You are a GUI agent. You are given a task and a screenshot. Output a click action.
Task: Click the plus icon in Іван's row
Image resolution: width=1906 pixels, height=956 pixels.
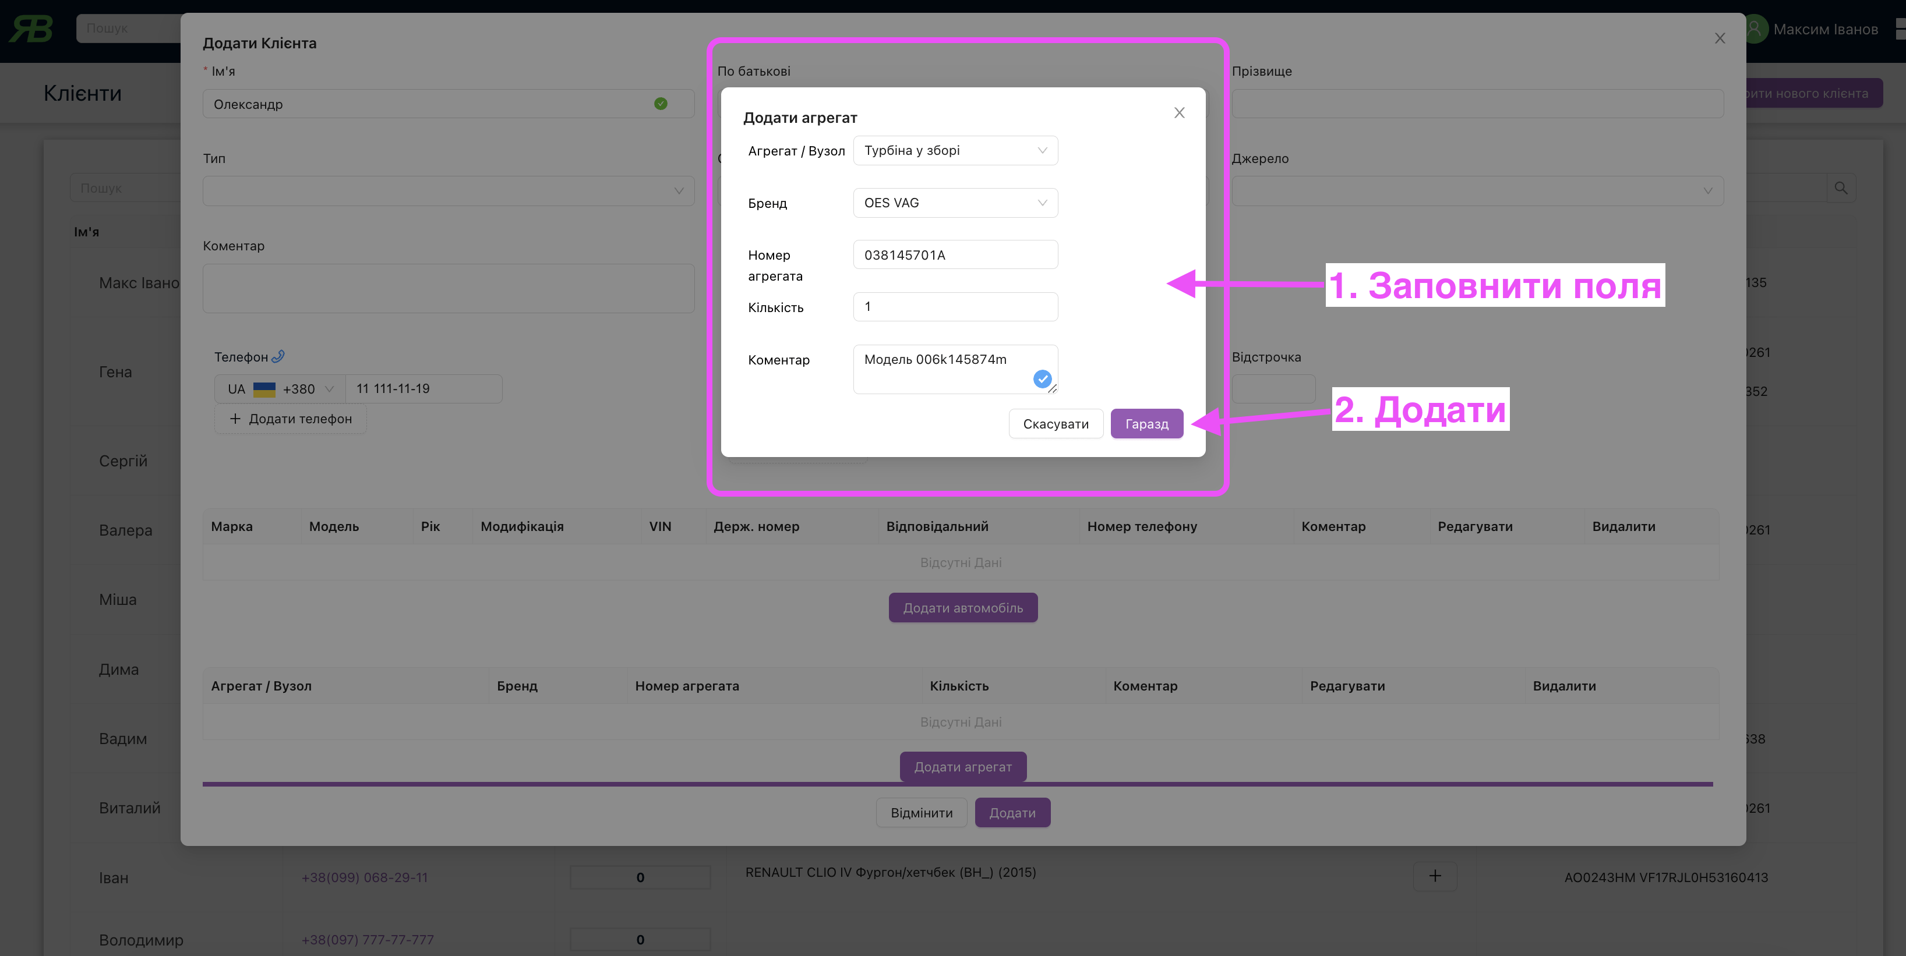point(1435,876)
